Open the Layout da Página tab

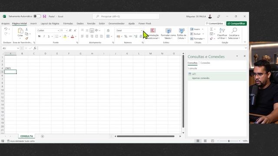50,23
